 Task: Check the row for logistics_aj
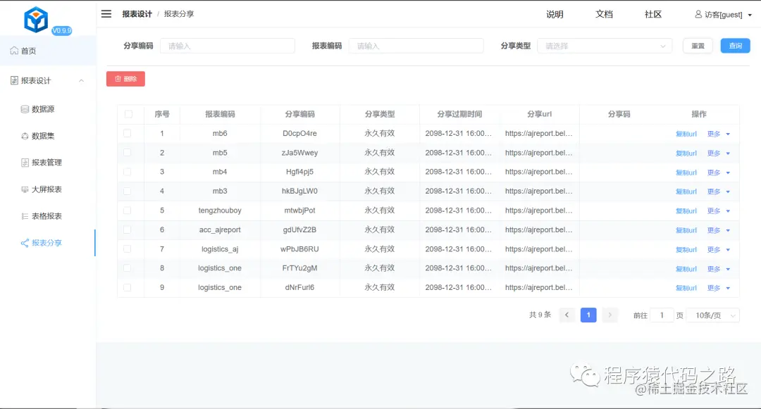point(127,248)
